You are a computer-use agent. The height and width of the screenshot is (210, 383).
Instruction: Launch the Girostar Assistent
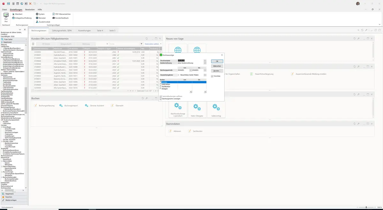tap(94, 105)
